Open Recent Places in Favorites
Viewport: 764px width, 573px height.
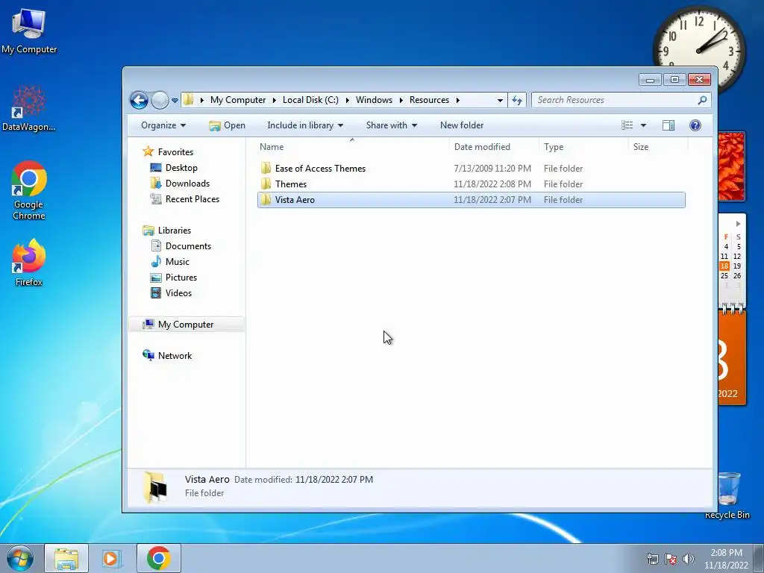coord(192,198)
